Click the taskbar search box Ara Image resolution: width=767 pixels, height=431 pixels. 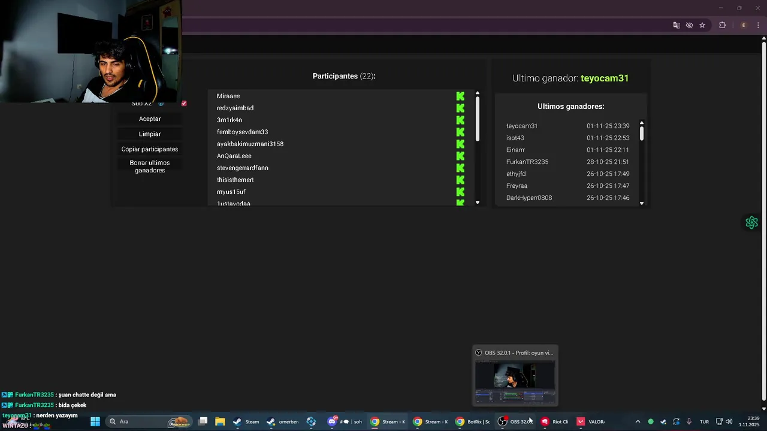149,421
